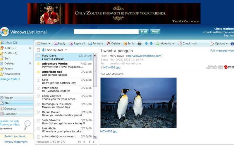Switch to the Contacts tab
The height and width of the screenshot is (147, 234).
coord(17,108)
